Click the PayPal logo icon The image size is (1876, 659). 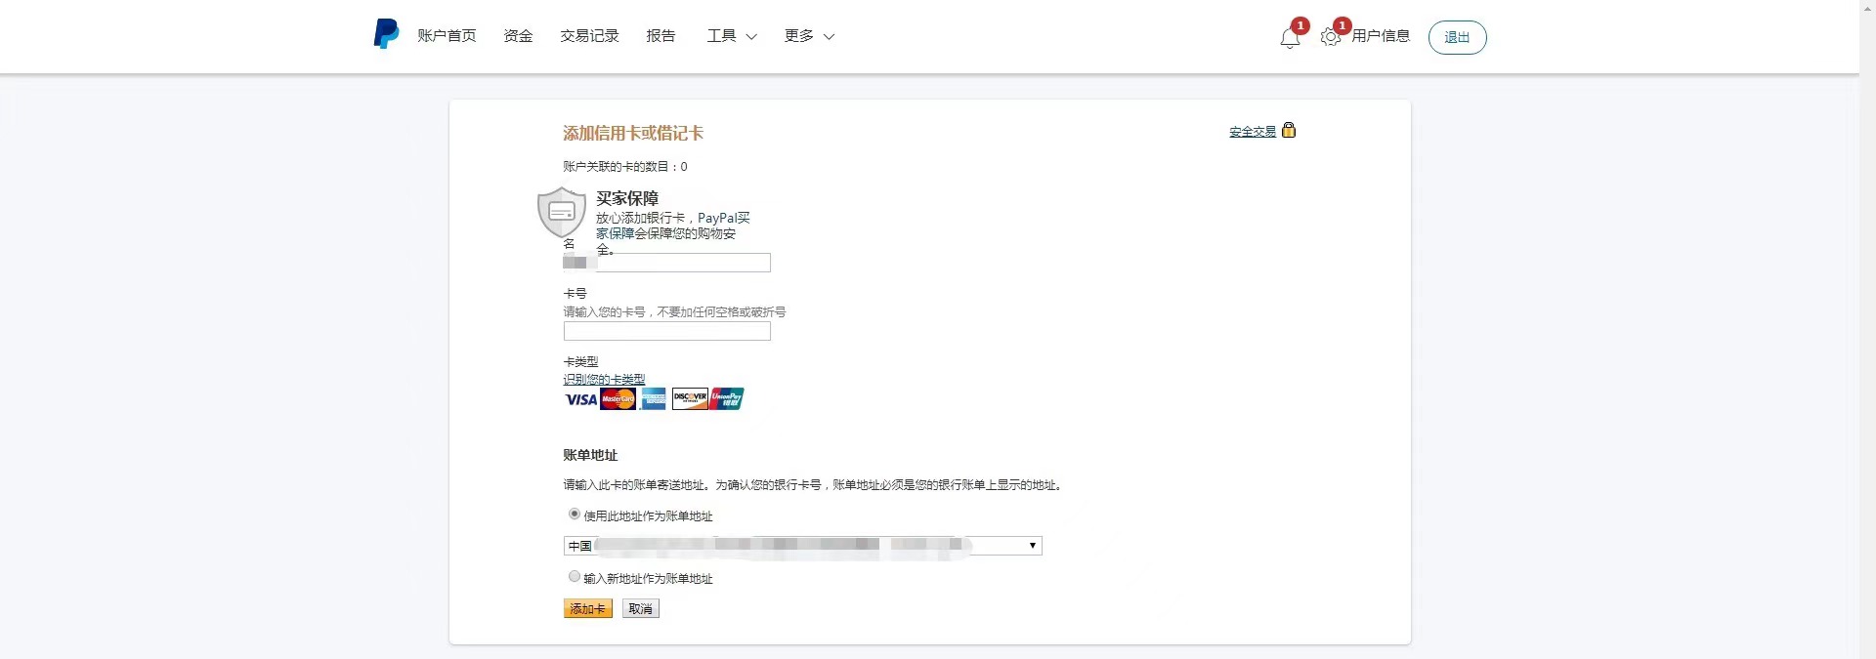tap(386, 33)
